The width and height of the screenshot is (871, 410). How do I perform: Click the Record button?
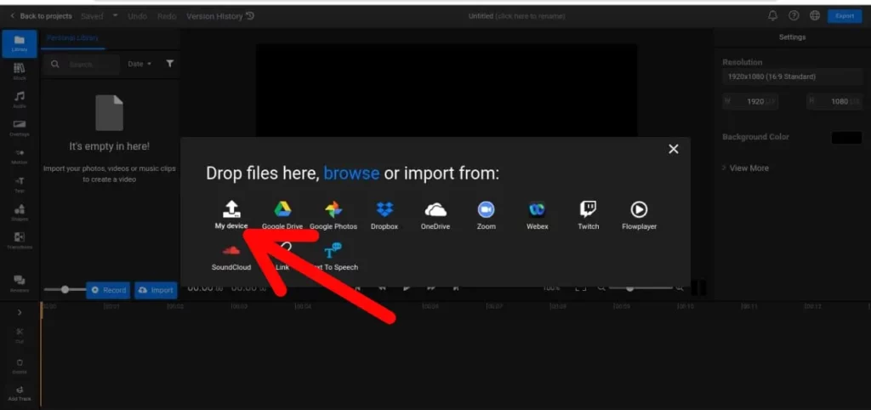pyautogui.click(x=108, y=290)
